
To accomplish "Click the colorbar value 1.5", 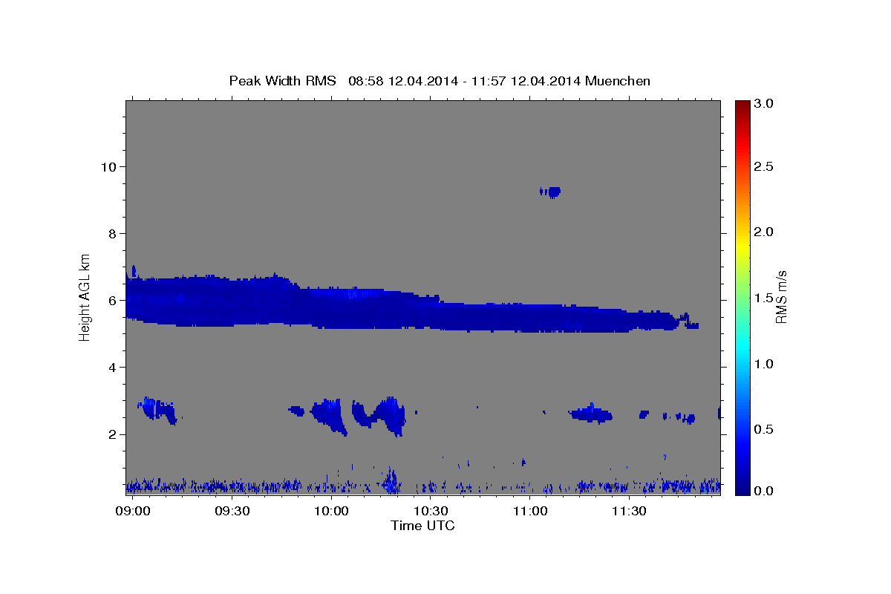I will (763, 298).
